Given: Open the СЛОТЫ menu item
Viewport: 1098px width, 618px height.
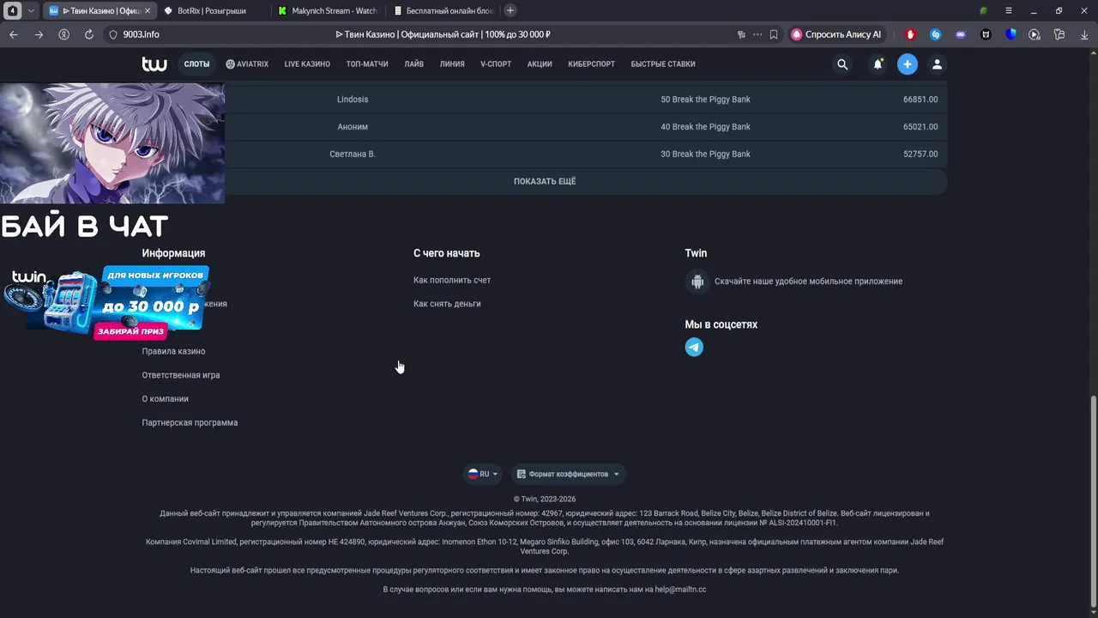Looking at the screenshot, I should coord(196,64).
